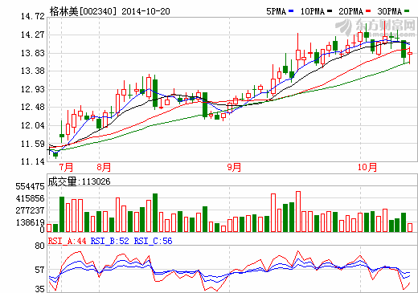Click the 成交量:113026 volume label
The width and height of the screenshot is (418, 293).
pos(79,181)
